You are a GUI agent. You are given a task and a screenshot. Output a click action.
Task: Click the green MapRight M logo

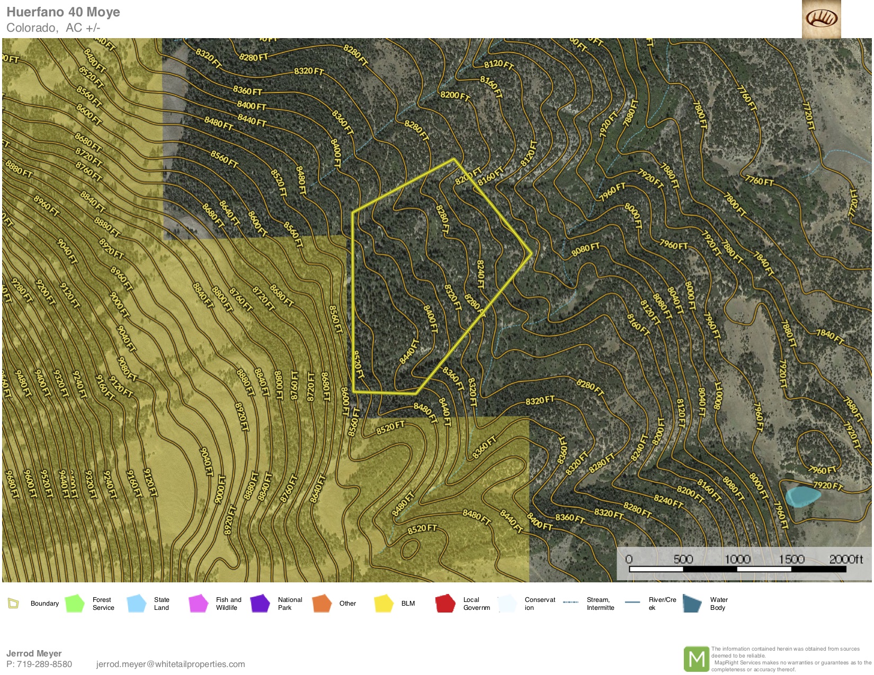(x=696, y=659)
